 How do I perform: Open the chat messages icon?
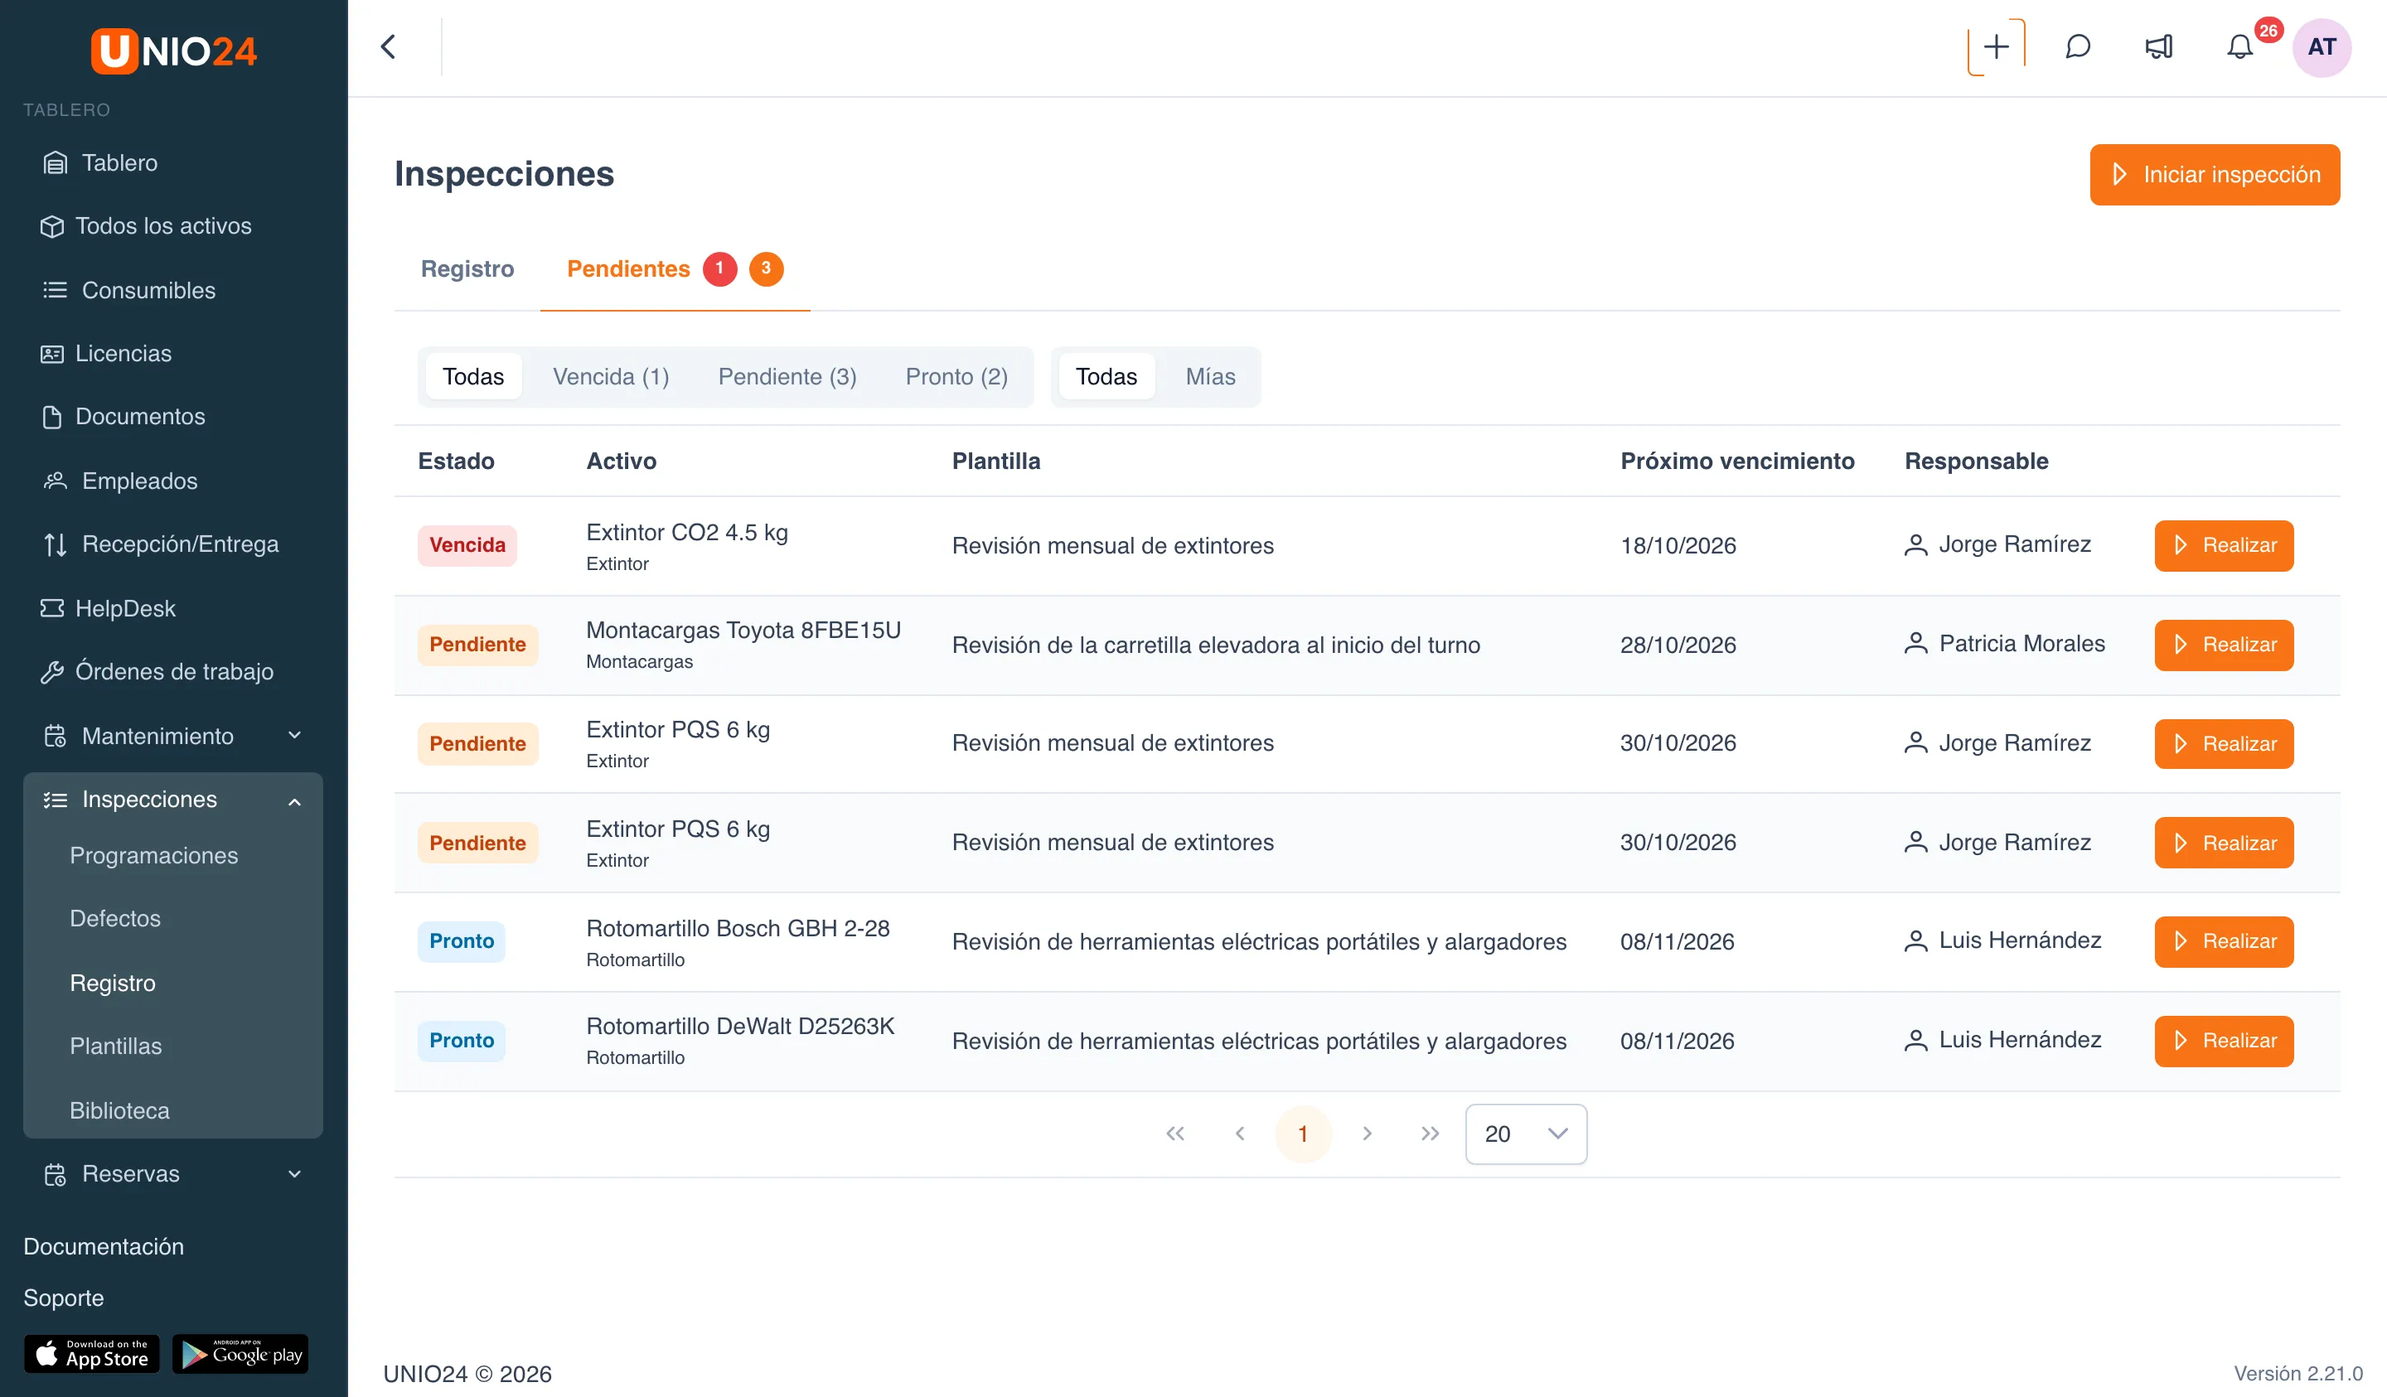click(2077, 46)
